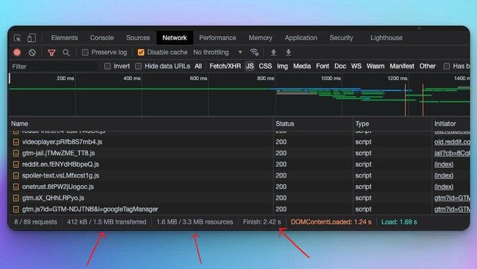
Task: Go to the Application tab
Action: coord(301,38)
